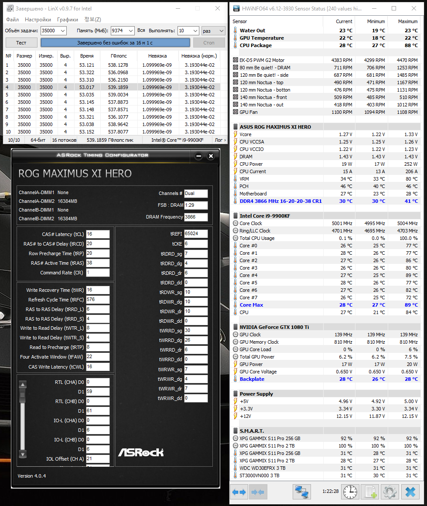Select LinX result row 4 with 539.1859
This screenshot has height=506, width=427.
[112, 87]
